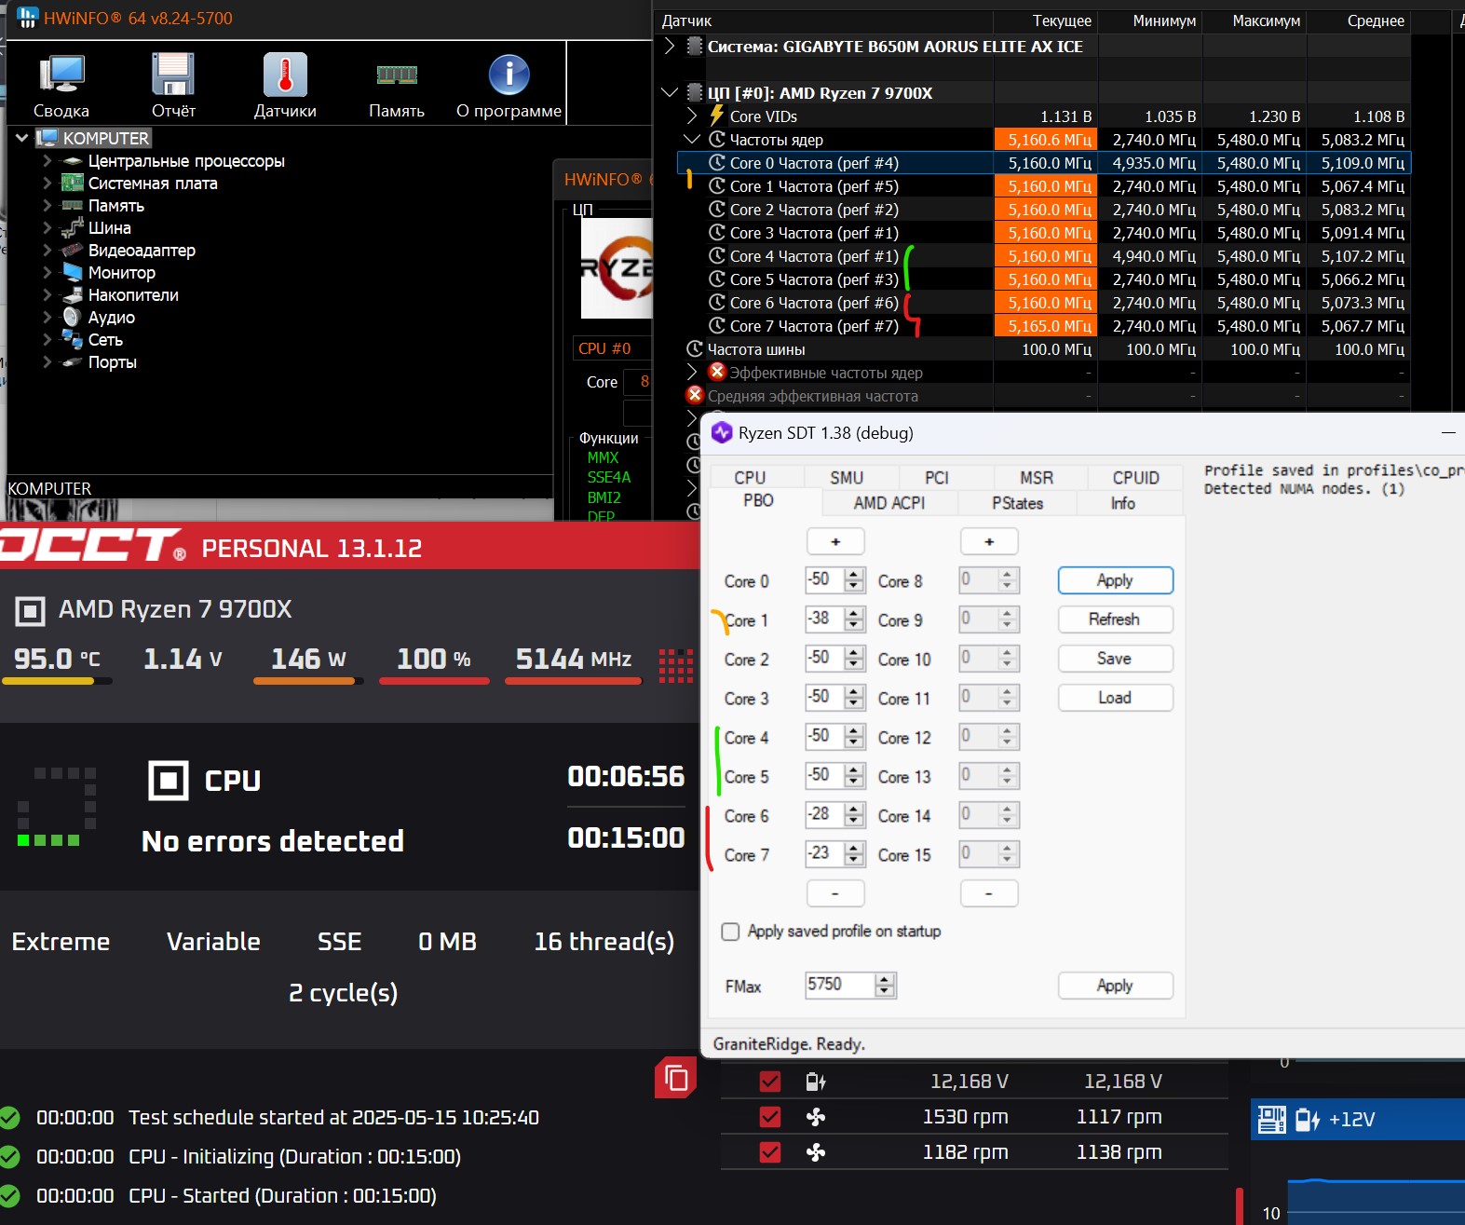Click the clock icon beside Частота шины
Image resolution: width=1465 pixels, height=1225 pixels.
(695, 348)
